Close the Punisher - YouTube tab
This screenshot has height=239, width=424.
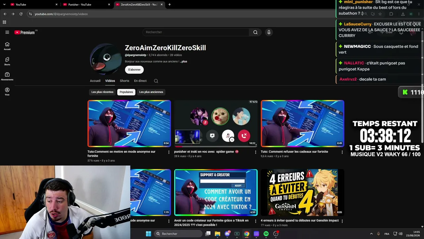pos(109,5)
